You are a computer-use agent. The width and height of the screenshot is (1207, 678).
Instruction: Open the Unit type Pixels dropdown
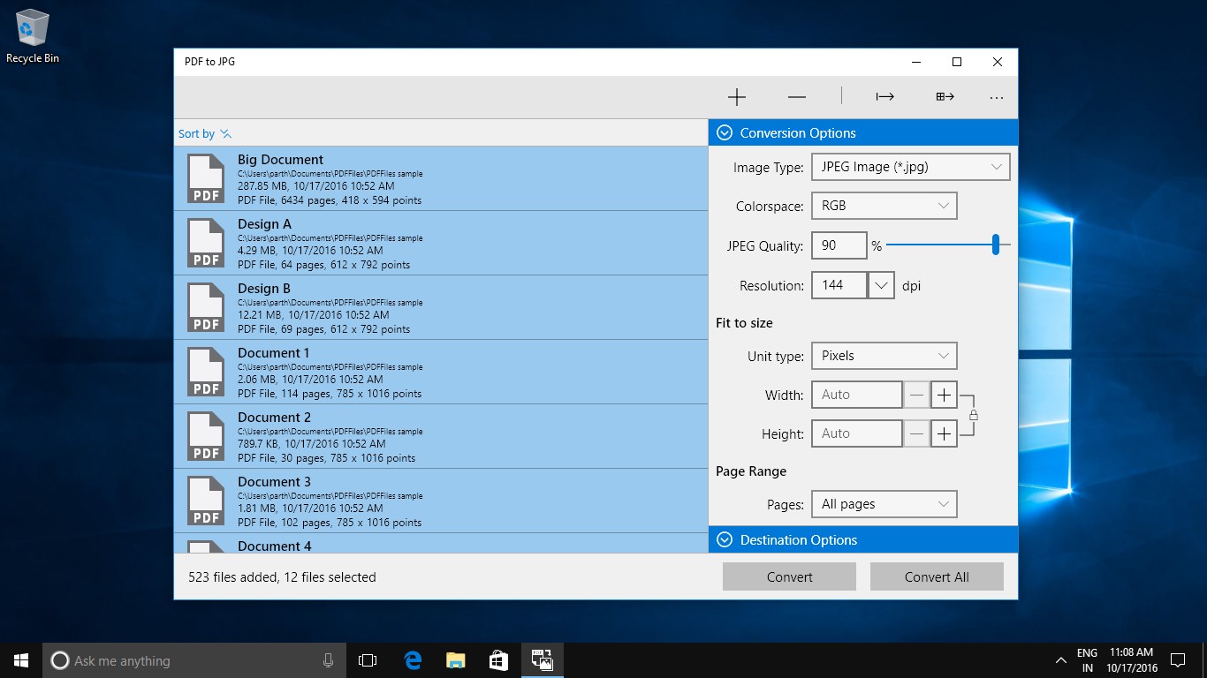884,356
